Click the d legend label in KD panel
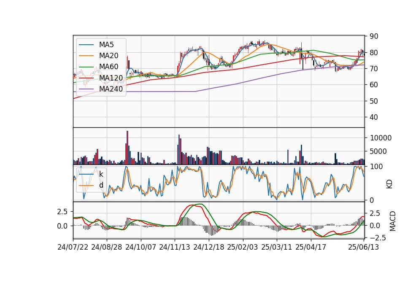This screenshot has height=291, width=405. pos(101,185)
